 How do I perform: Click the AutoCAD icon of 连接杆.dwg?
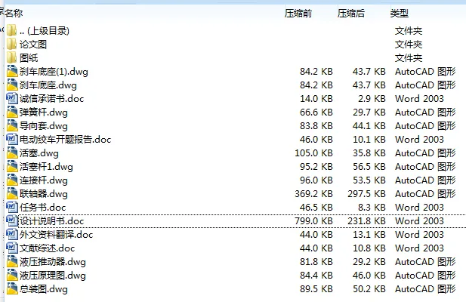pyautogui.click(x=12, y=180)
